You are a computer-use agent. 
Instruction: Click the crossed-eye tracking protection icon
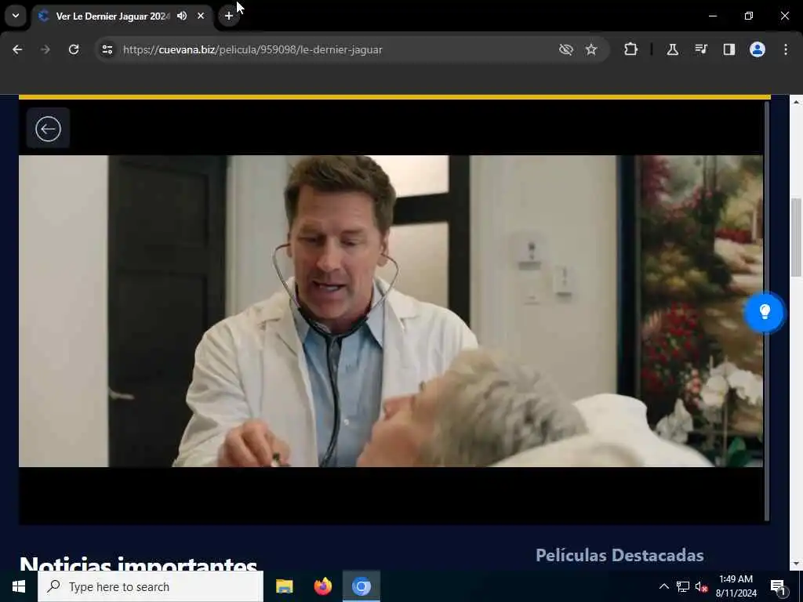[566, 49]
